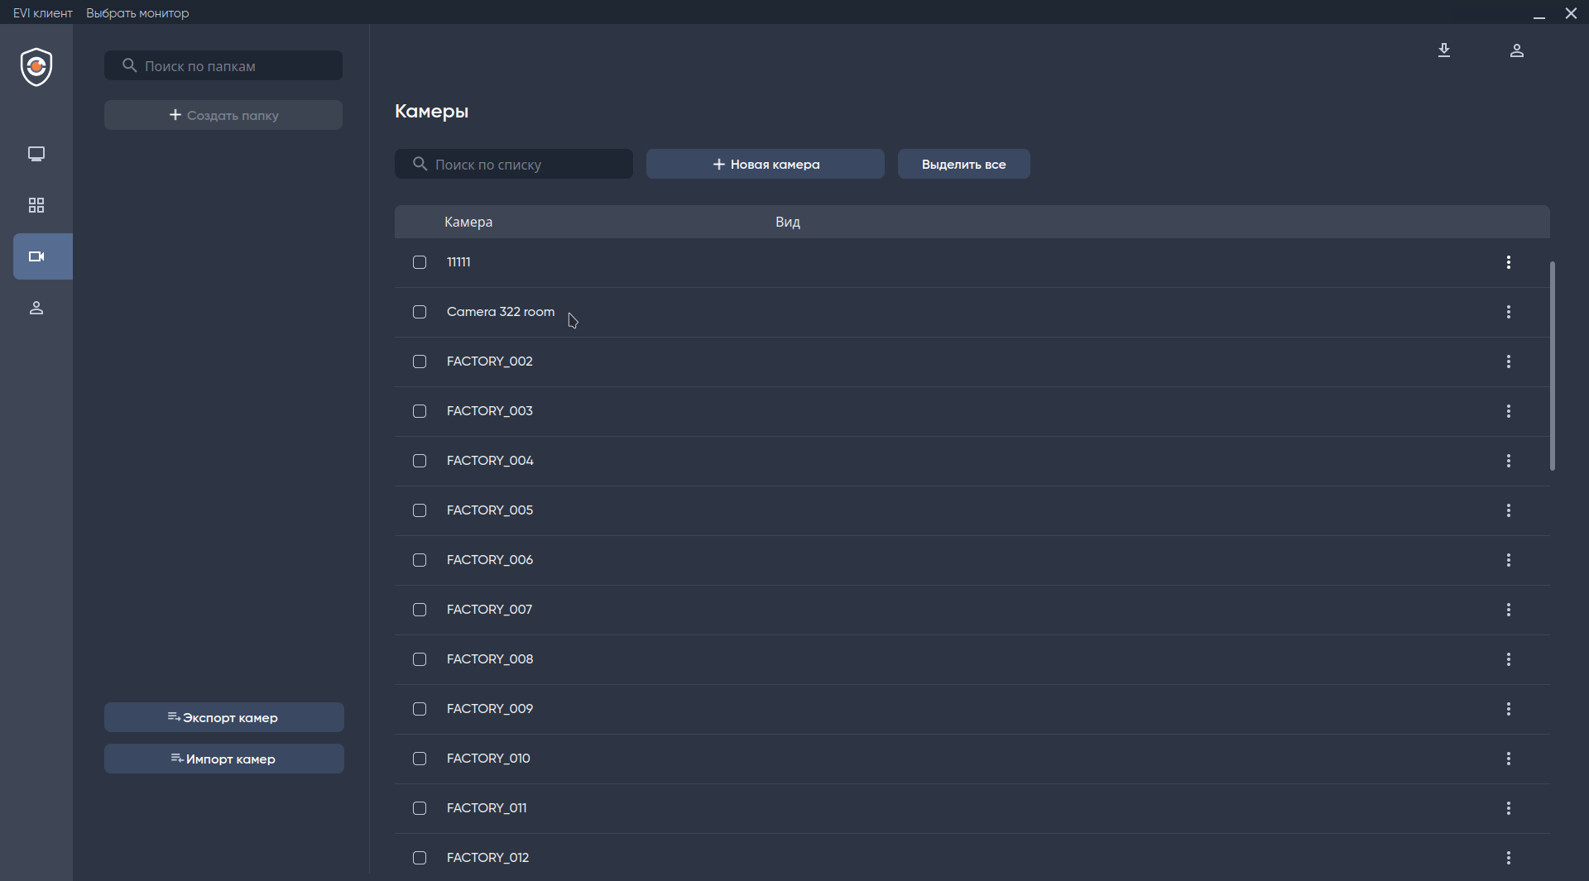Open the user profile icon top-right

pos(1517,50)
